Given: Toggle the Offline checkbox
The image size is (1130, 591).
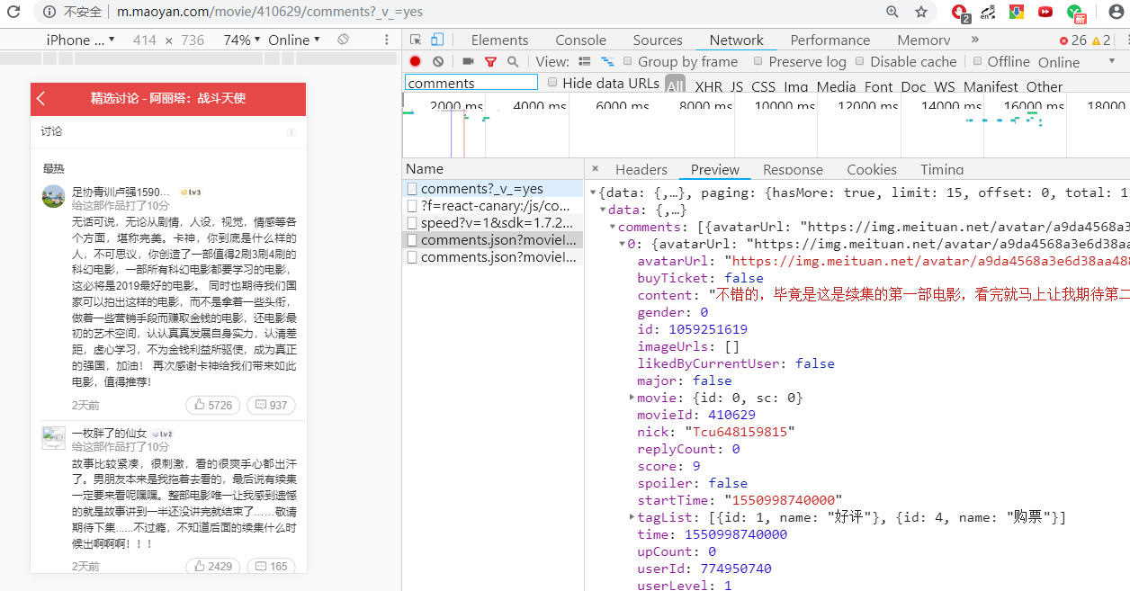Looking at the screenshot, I should point(977,61).
